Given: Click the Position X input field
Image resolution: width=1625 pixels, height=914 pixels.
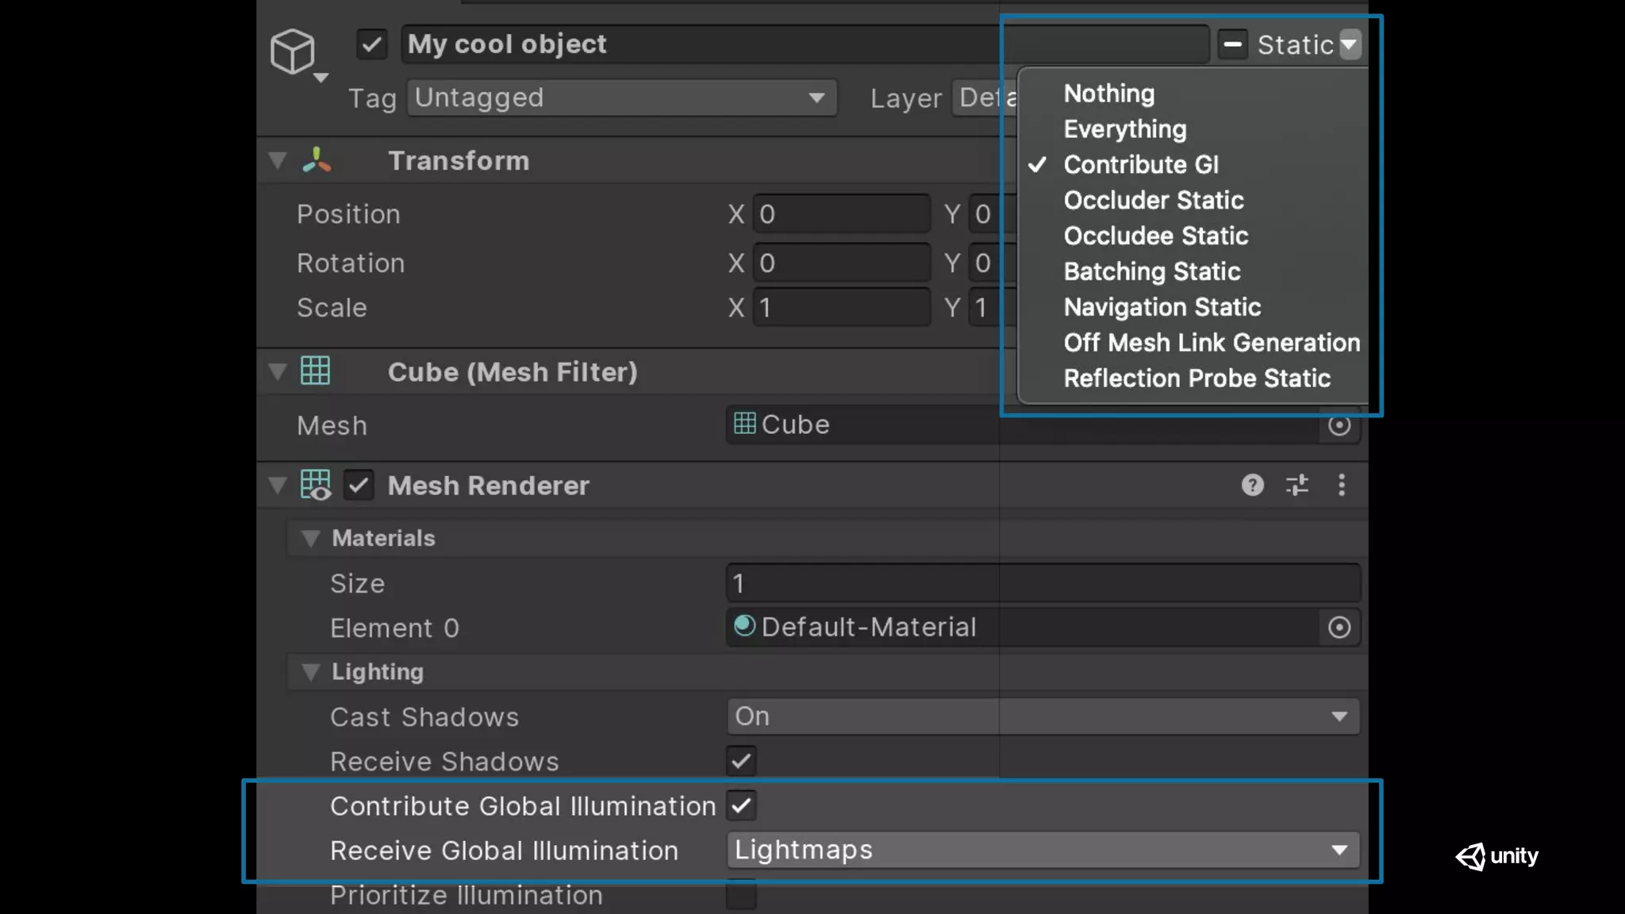Looking at the screenshot, I should tap(841, 214).
